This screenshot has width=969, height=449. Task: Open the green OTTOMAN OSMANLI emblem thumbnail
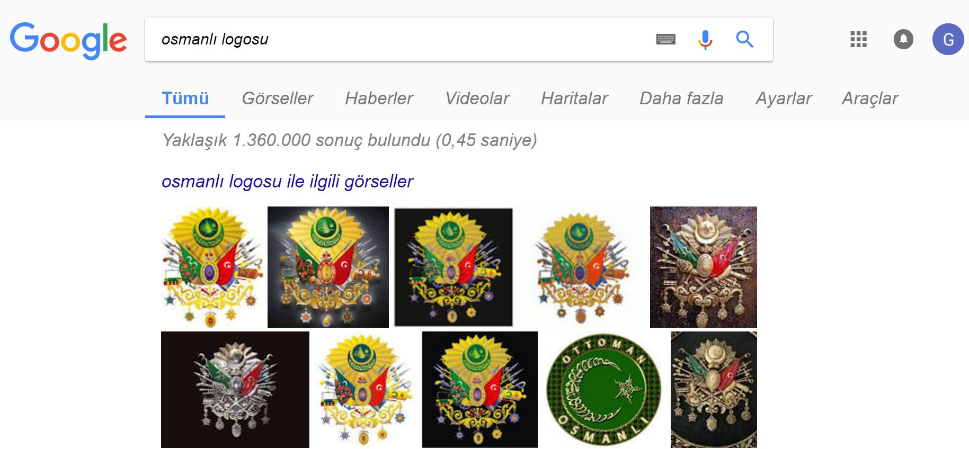[604, 390]
